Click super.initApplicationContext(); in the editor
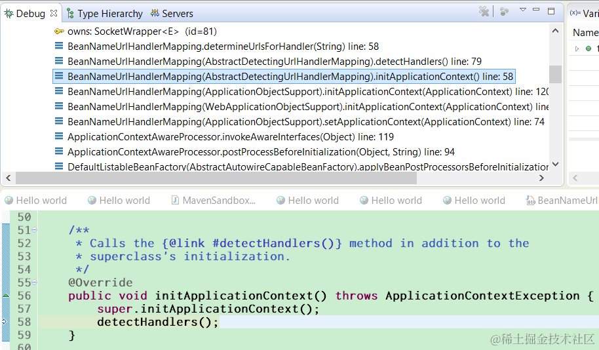599x350 pixels. (208, 309)
